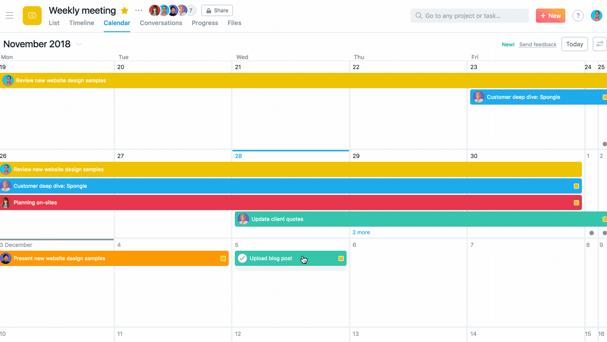Image resolution: width=607 pixels, height=342 pixels.
Task: Open the calendar filter options icon
Action: [x=599, y=44]
